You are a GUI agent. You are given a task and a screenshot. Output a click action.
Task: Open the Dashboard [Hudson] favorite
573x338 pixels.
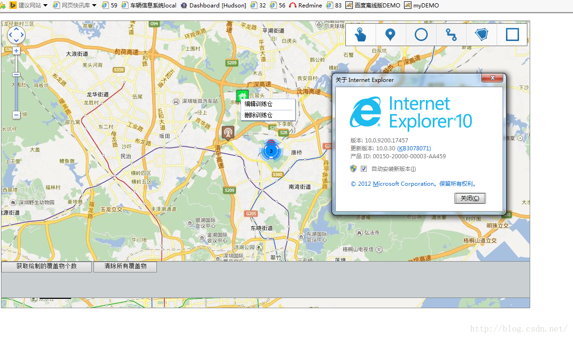click(213, 6)
